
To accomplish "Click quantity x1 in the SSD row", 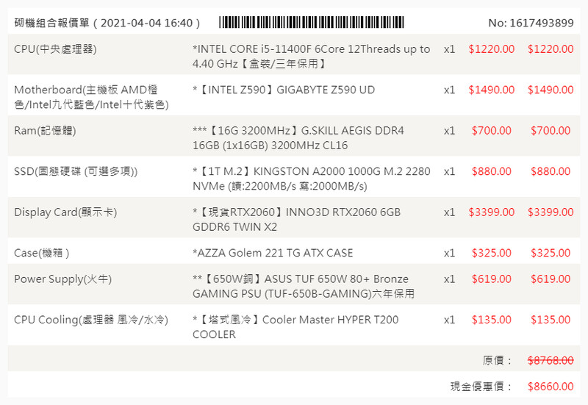I will tap(449, 172).
